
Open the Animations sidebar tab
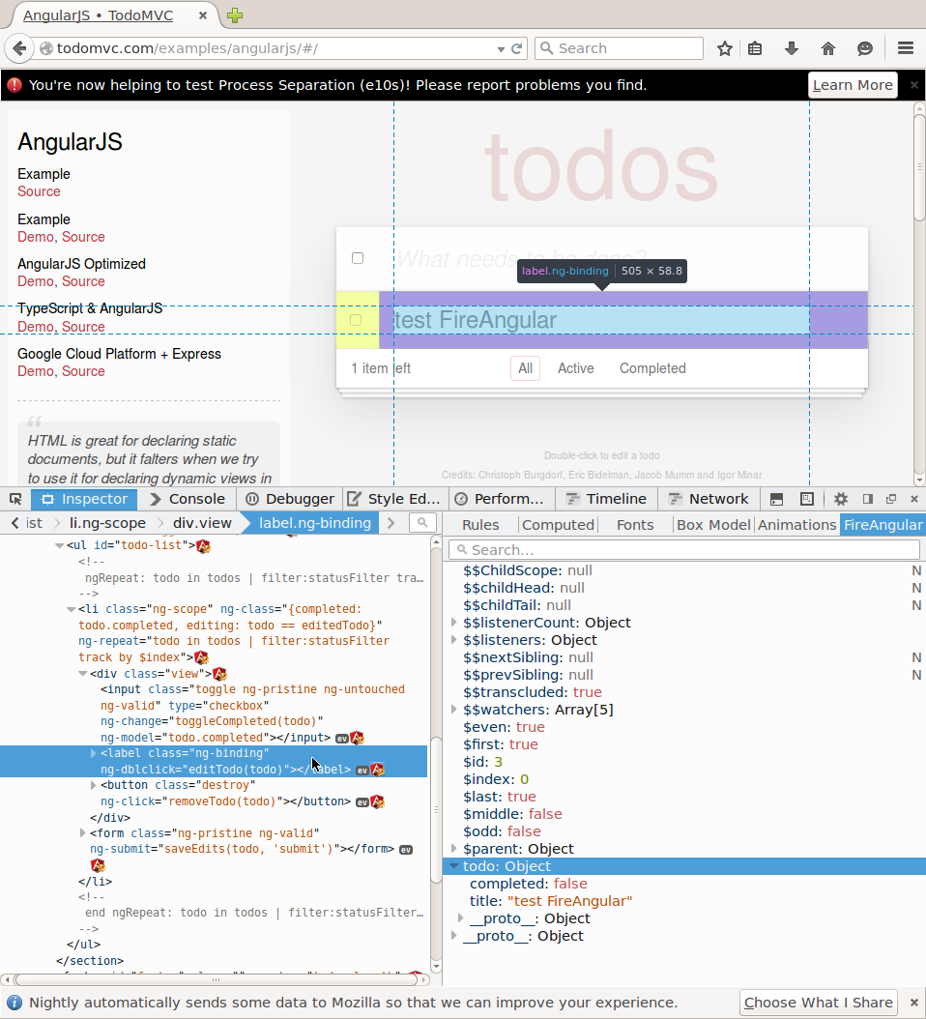pos(796,525)
